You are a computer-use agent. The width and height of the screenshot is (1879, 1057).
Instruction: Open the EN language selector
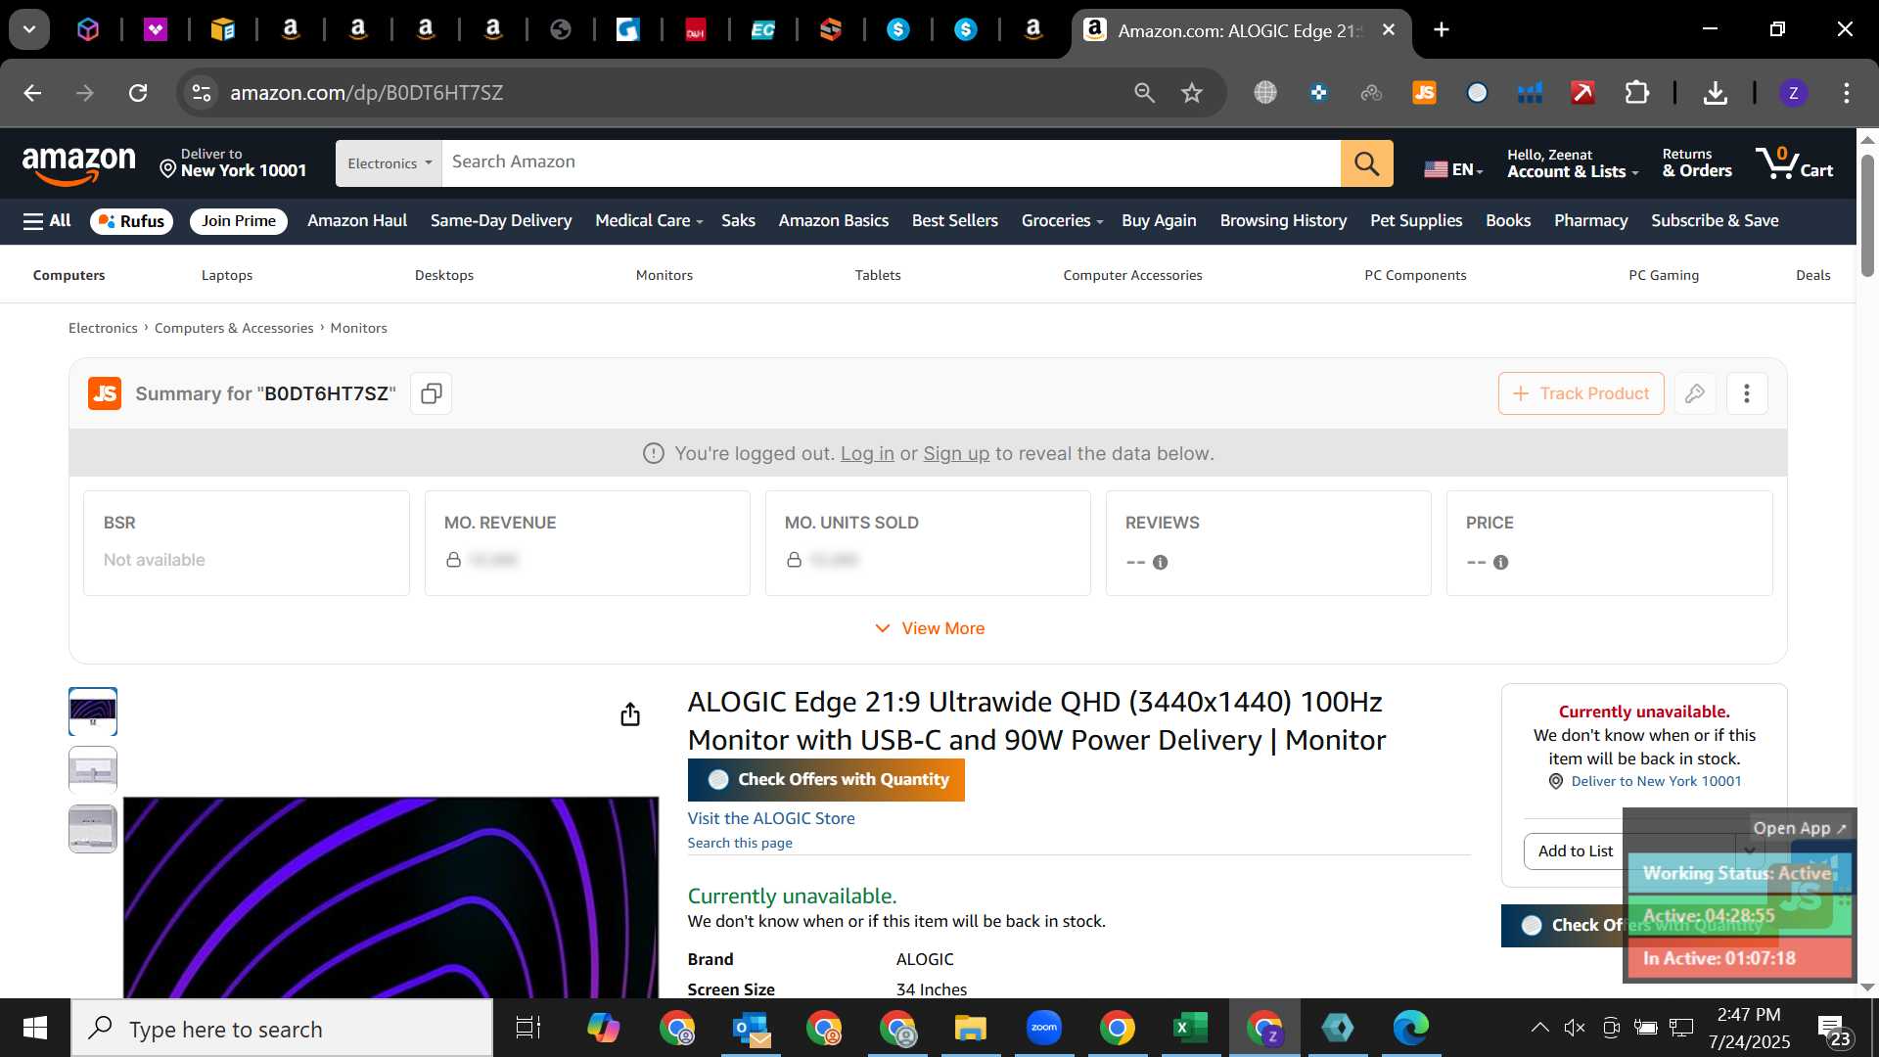point(1453,169)
